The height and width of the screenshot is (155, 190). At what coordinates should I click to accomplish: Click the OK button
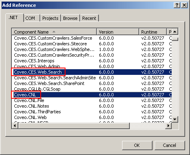point(137,145)
